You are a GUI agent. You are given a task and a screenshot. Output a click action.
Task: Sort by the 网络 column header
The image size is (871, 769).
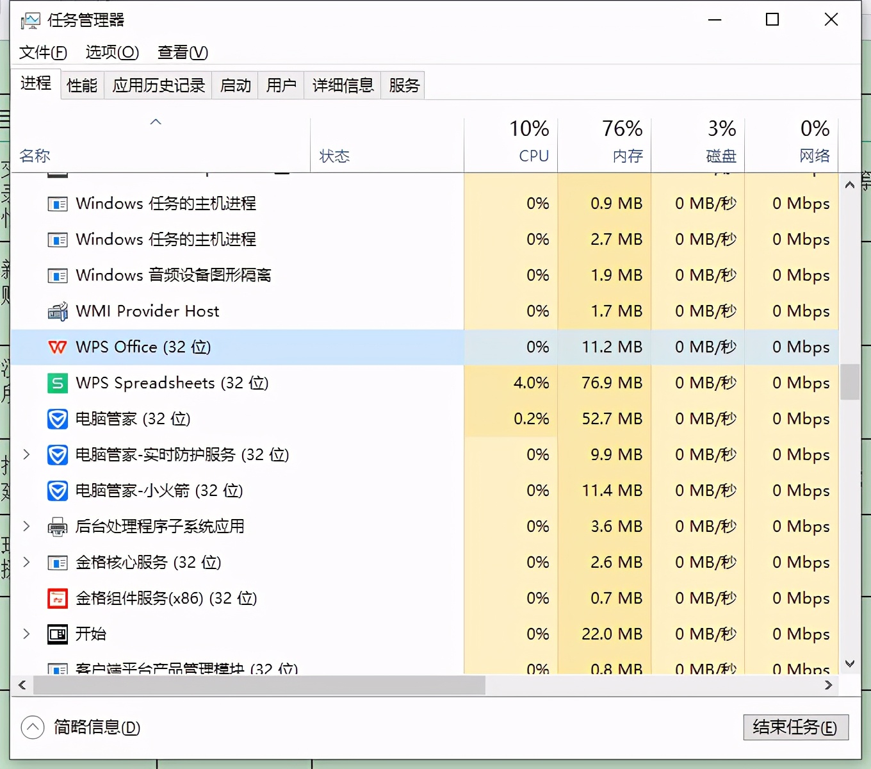[792, 145]
